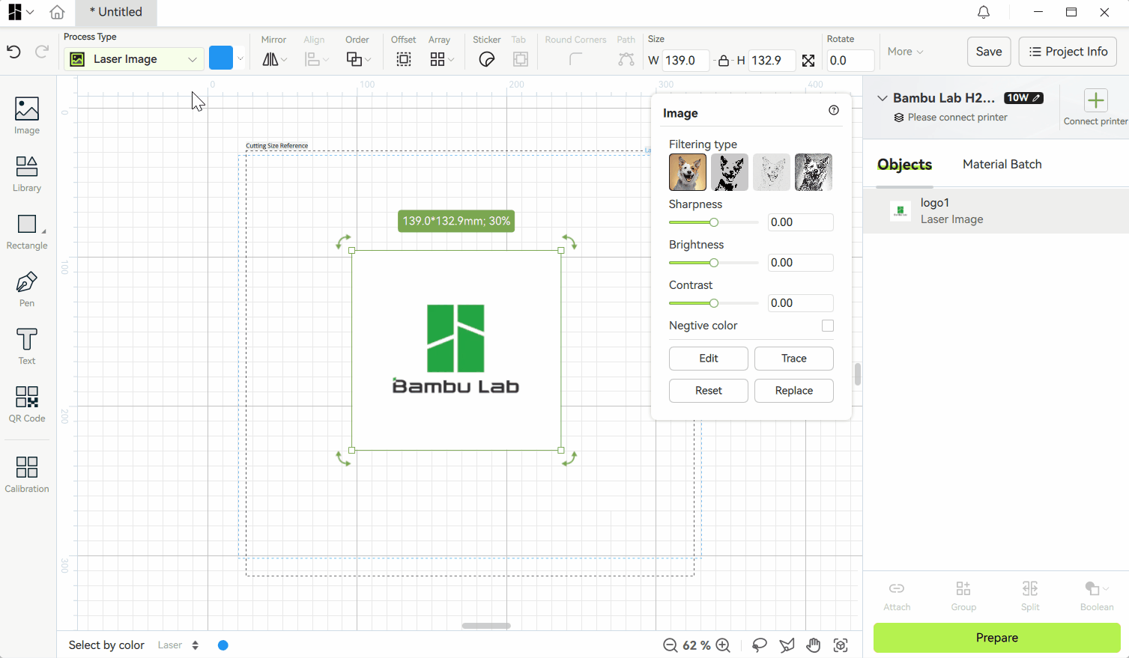Switch to the Material Batch tab
Viewport: 1129px width, 658px height.
1002,164
